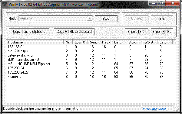Copy Text to clipboard
The height and width of the screenshot is (114, 182).
(29, 32)
